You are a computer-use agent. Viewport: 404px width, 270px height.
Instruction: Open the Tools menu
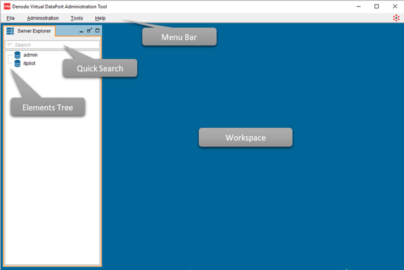tap(77, 18)
